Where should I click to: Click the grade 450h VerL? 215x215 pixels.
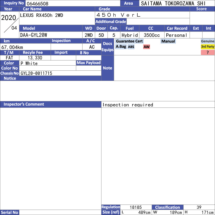tap(119, 15)
